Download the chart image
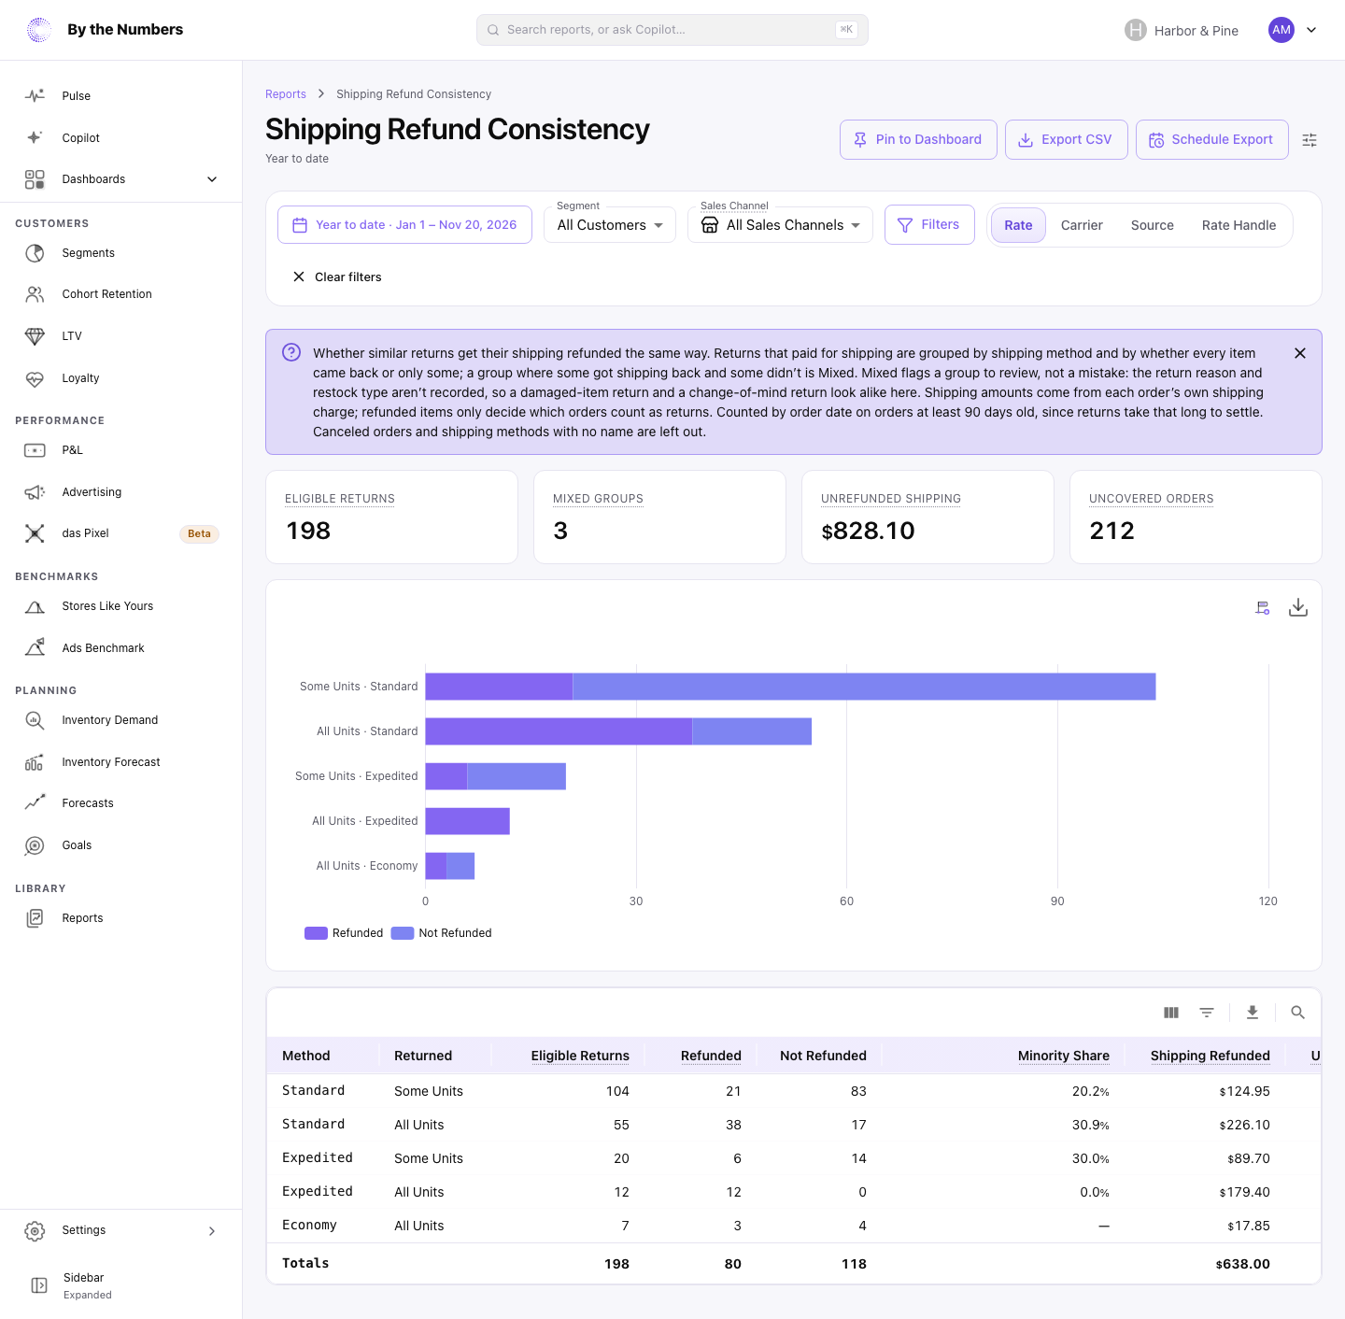This screenshot has width=1345, height=1319. click(x=1298, y=608)
